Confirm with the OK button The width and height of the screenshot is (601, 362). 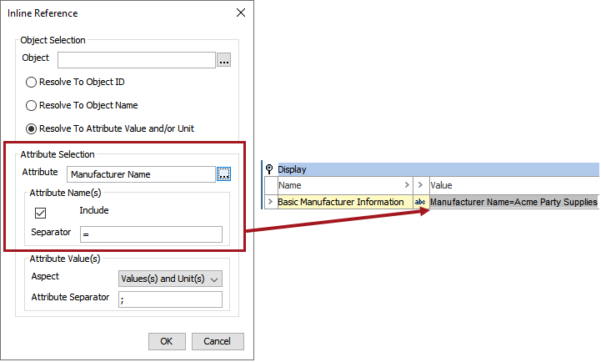[167, 341]
